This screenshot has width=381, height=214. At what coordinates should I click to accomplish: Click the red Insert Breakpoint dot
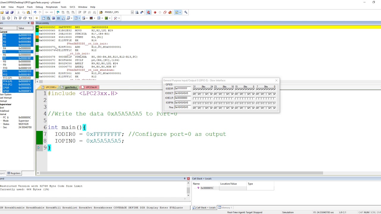coord(155,12)
